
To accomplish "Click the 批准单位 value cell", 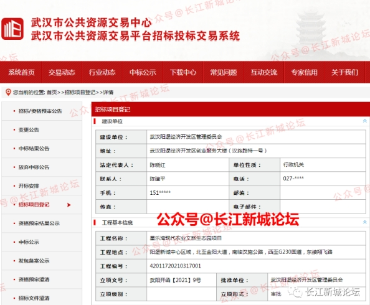I will (316, 280).
